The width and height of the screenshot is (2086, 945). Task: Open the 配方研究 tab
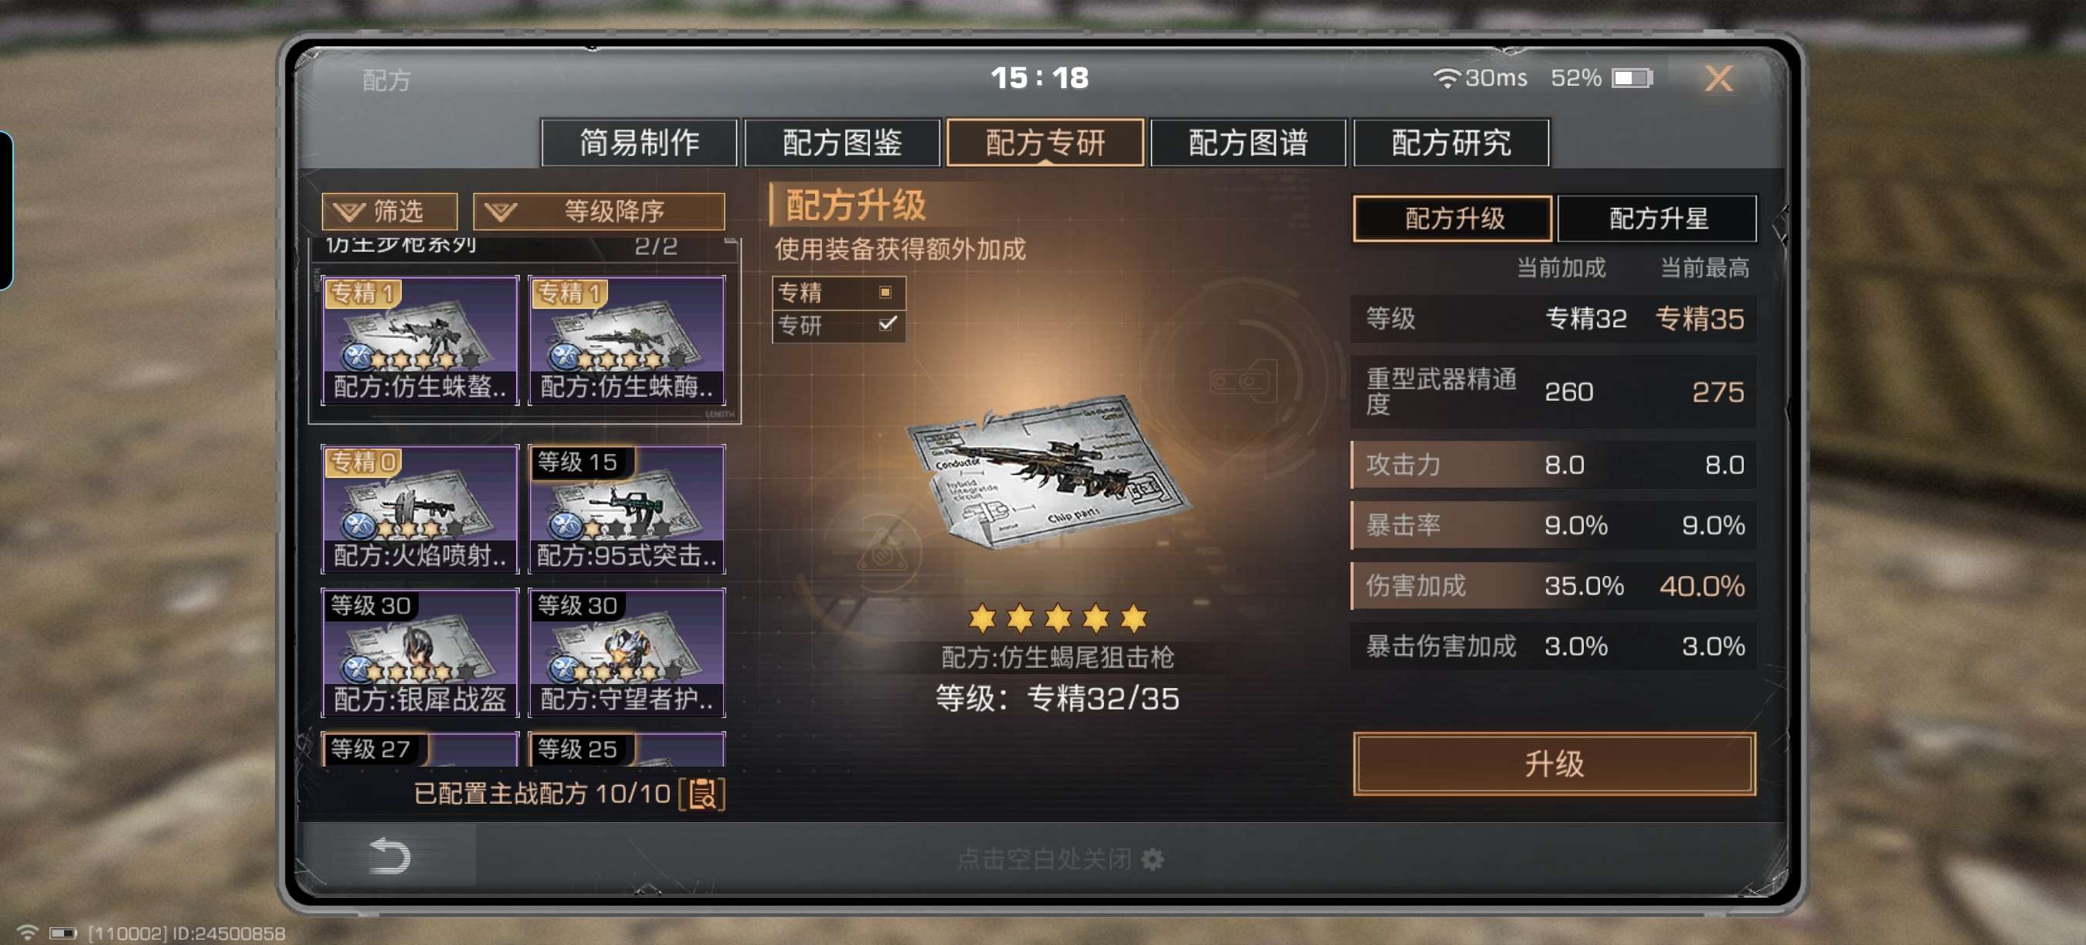[x=1450, y=143]
